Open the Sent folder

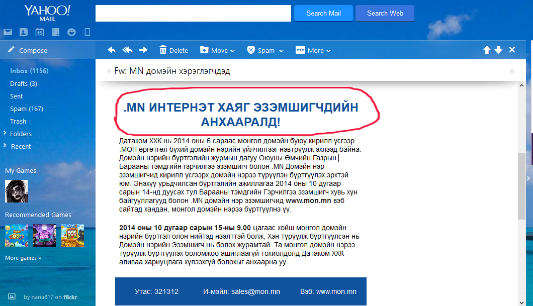tap(16, 96)
